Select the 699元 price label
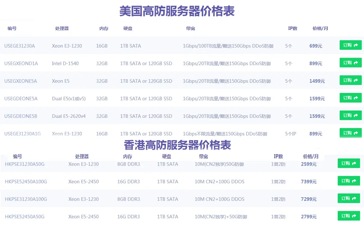 pyautogui.click(x=315, y=46)
